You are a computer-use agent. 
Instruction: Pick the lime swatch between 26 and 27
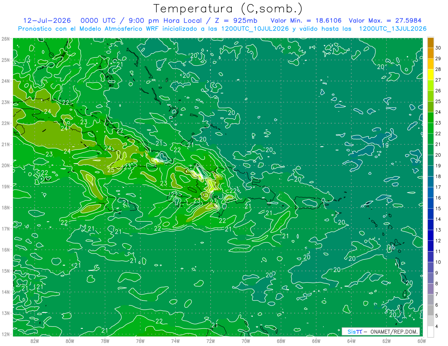click(430, 85)
